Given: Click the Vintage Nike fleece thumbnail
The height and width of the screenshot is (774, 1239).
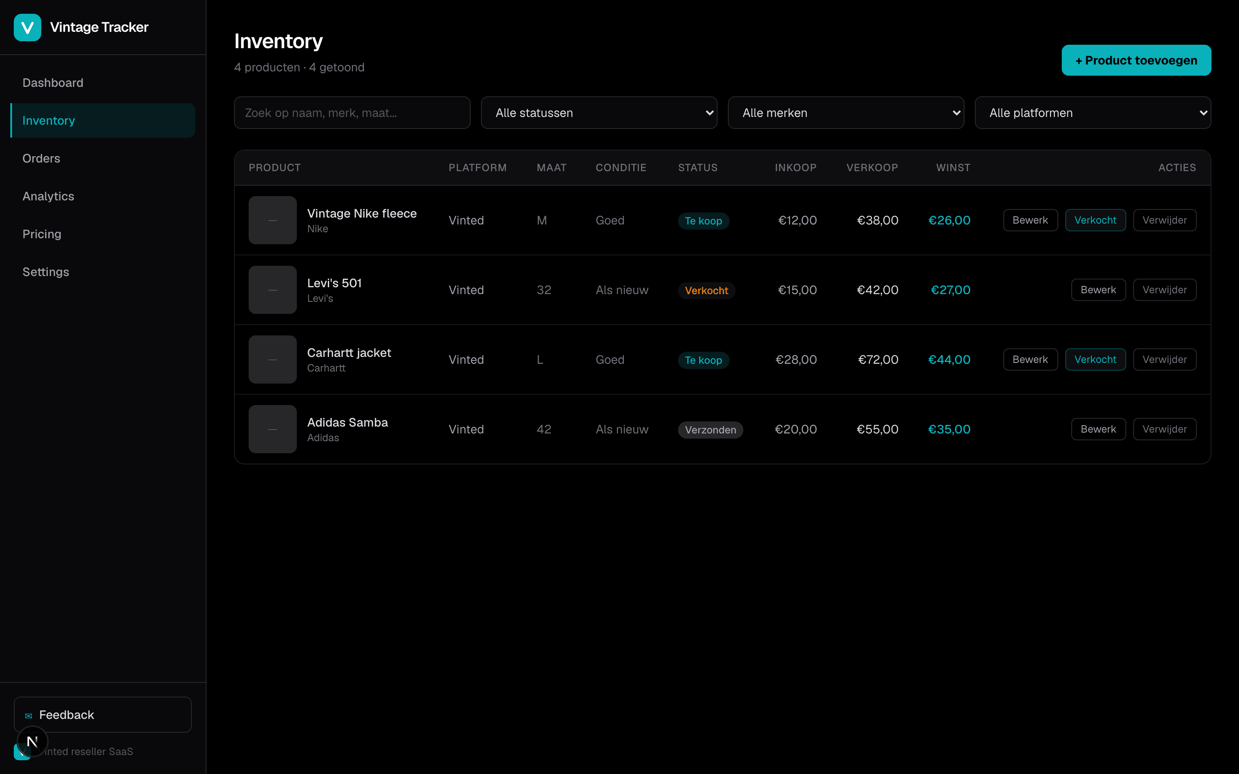Looking at the screenshot, I should click(x=272, y=220).
